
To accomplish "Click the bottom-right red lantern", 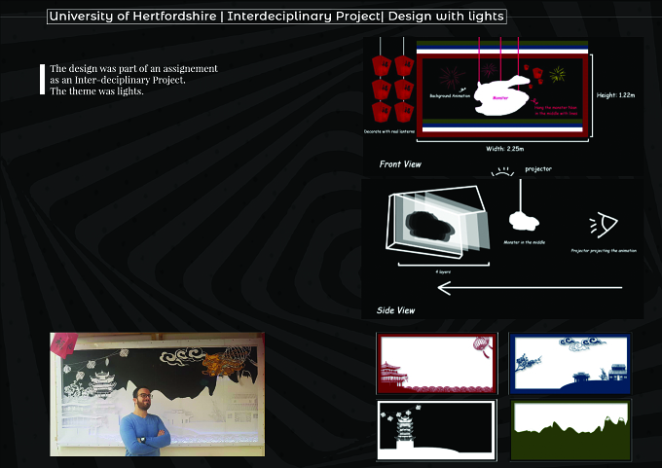I will point(404,112).
